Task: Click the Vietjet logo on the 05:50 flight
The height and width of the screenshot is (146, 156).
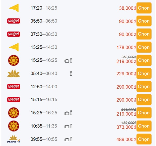Action: (14, 21)
